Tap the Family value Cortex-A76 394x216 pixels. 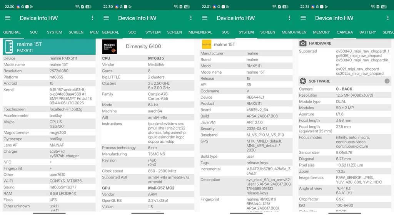[x=158, y=94]
